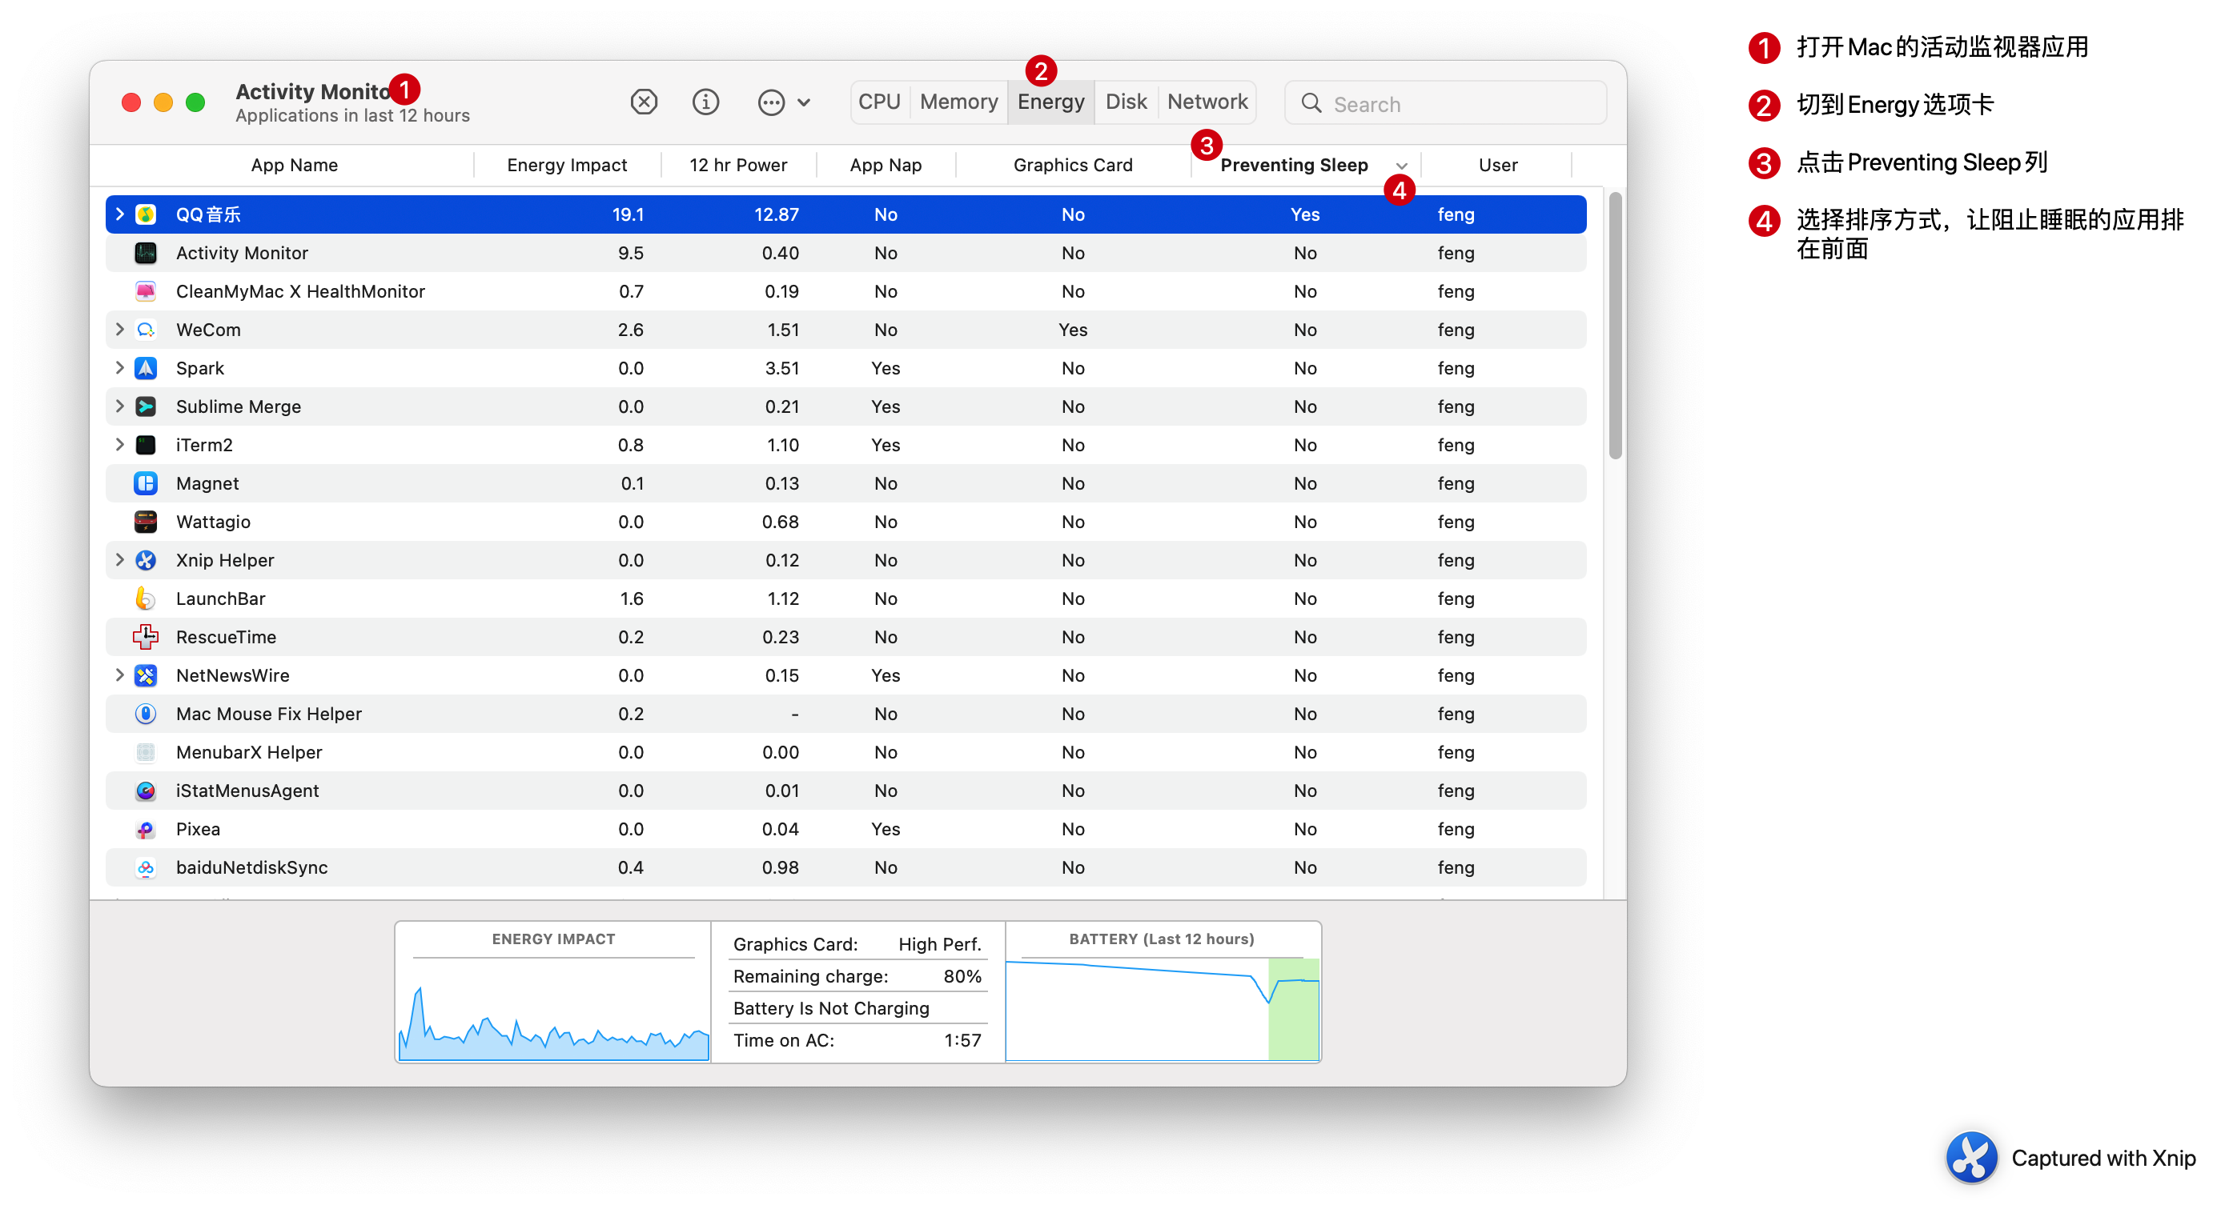Click the Search field
The width and height of the screenshot is (2229, 1205).
(1445, 104)
